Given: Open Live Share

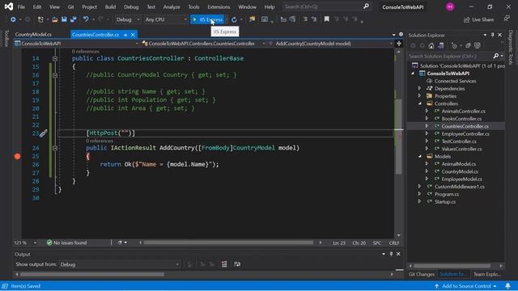Looking at the screenshot, I should click(x=479, y=19).
